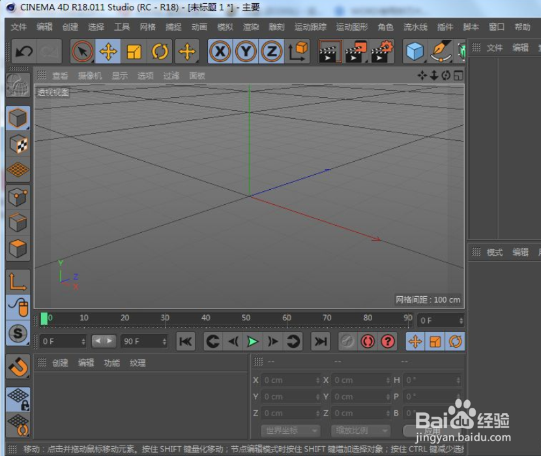Click end frame 90 F stepper field
Image resolution: width=541 pixels, height=456 pixels.
[144, 341]
